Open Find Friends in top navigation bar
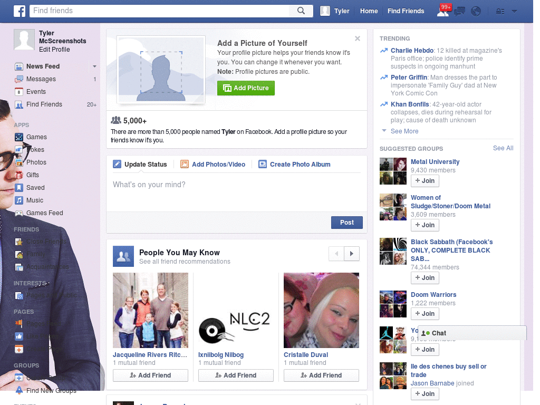Image resolution: width=540 pixels, height=405 pixels. [406, 11]
